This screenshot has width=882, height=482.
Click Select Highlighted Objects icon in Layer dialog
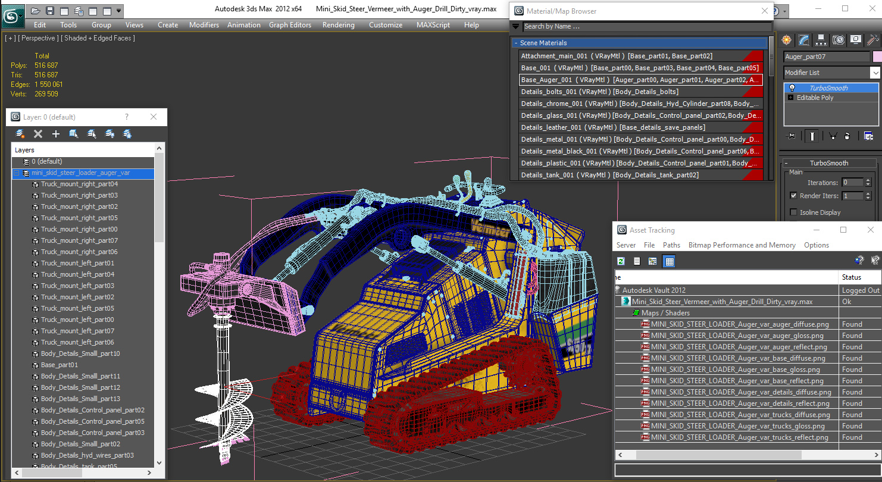click(x=74, y=134)
